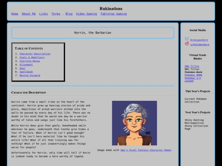Viewport: 222px width, 166px height.
Task: Click the Rukinations site title
Action: point(111,9)
